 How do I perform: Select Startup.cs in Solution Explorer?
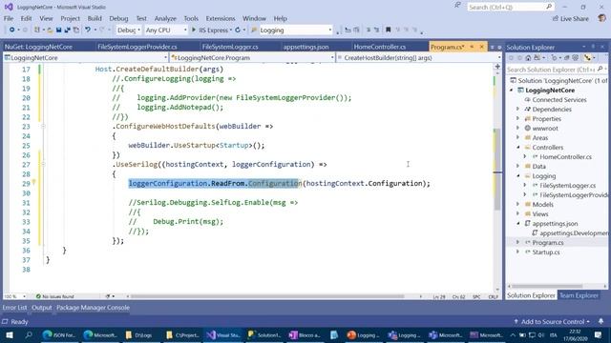coord(545,252)
